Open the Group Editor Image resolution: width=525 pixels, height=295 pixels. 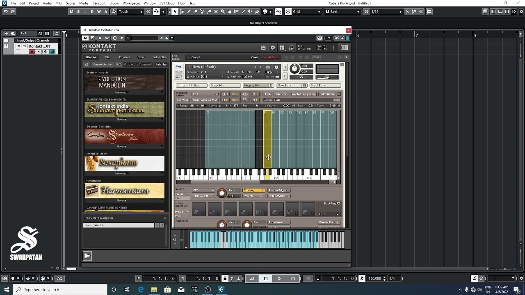pyautogui.click(x=225, y=86)
